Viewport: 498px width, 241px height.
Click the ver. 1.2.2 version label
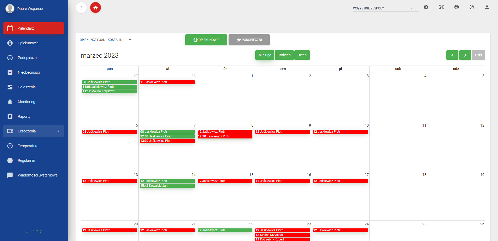click(34, 232)
